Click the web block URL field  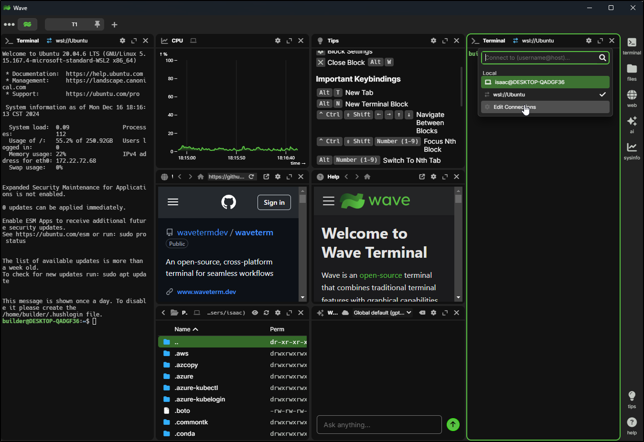226,177
